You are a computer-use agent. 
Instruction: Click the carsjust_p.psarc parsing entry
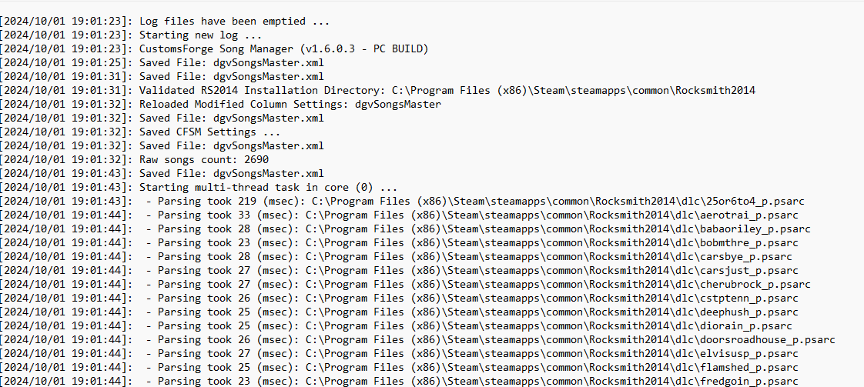tap(399, 270)
